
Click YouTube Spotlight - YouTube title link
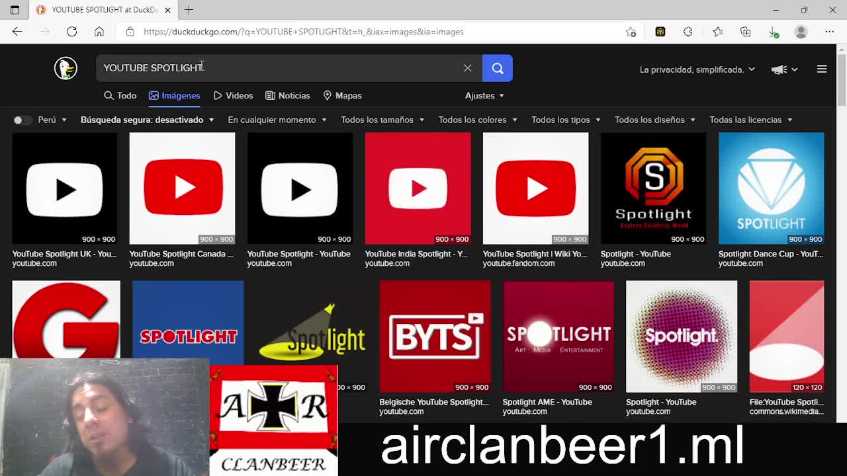pos(298,254)
